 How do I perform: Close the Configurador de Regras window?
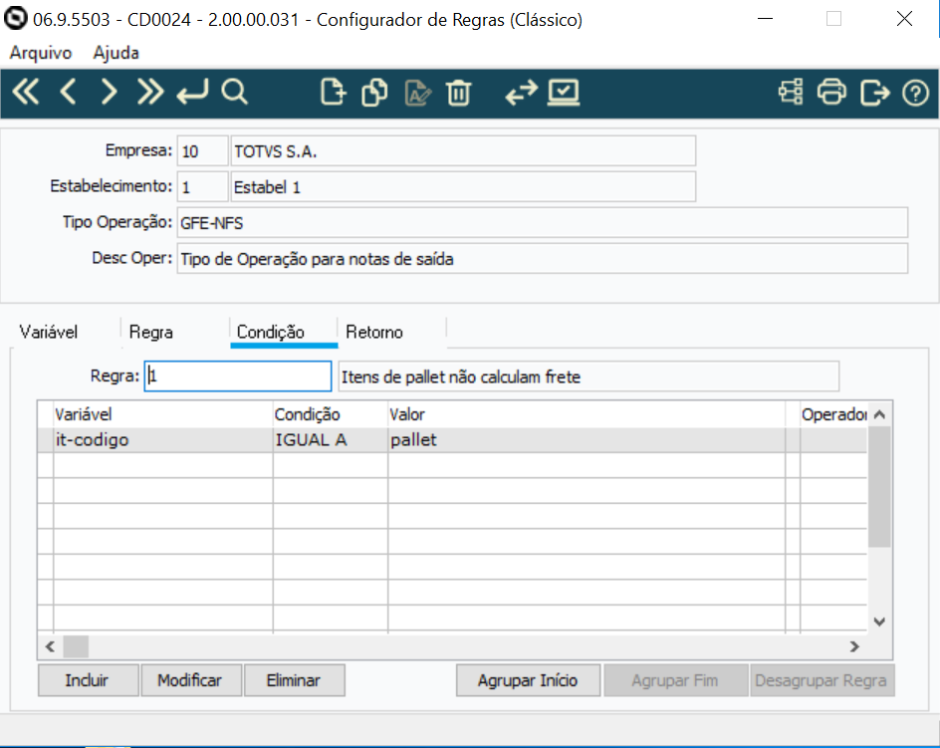(904, 19)
